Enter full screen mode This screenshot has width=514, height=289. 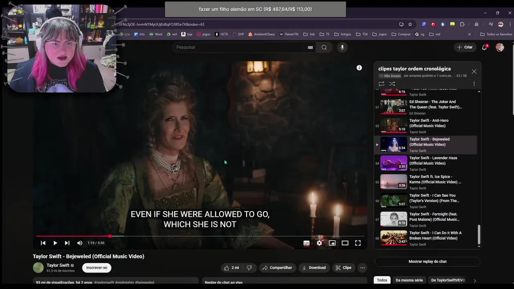pos(358,243)
